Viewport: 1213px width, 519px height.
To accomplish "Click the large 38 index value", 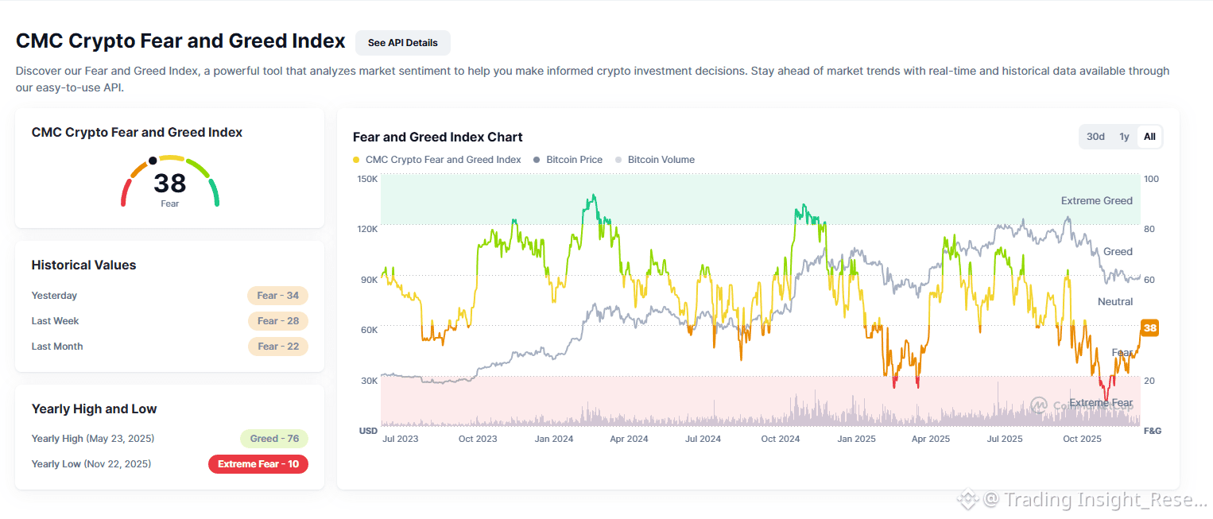I will pos(169,184).
